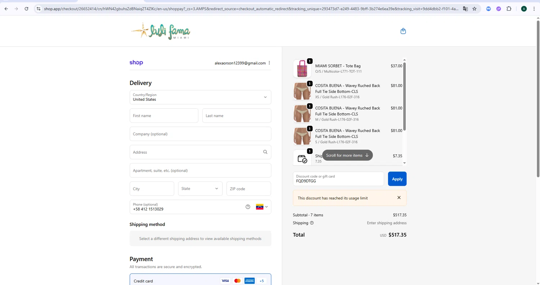This screenshot has width=540, height=285.
Task: Apply the discount code
Action: [x=397, y=179]
